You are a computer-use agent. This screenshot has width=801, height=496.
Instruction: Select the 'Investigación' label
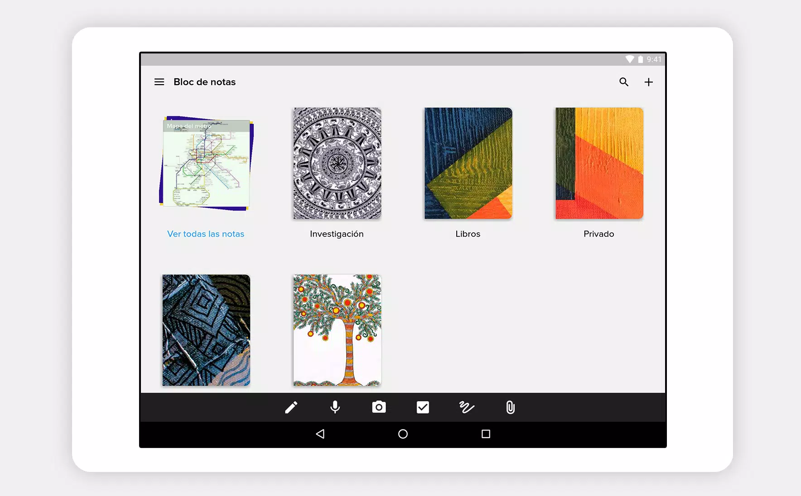tap(337, 234)
